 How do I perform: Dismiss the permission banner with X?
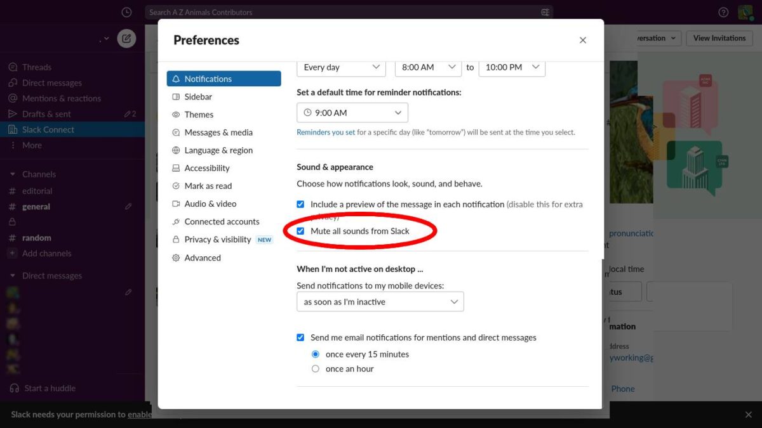click(x=748, y=415)
